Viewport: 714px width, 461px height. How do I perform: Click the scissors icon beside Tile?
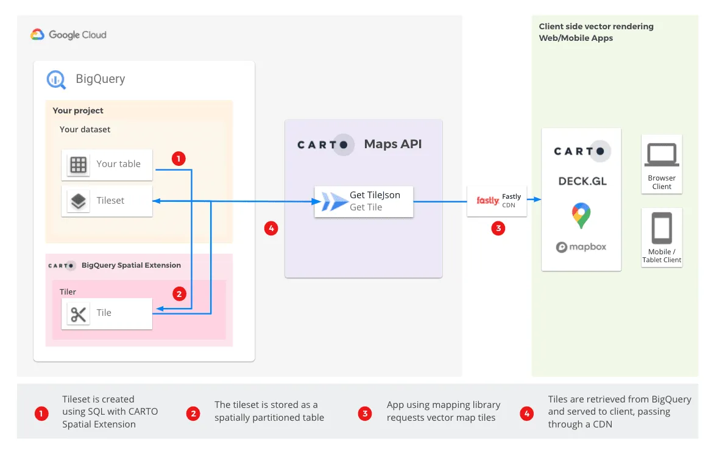pos(78,312)
